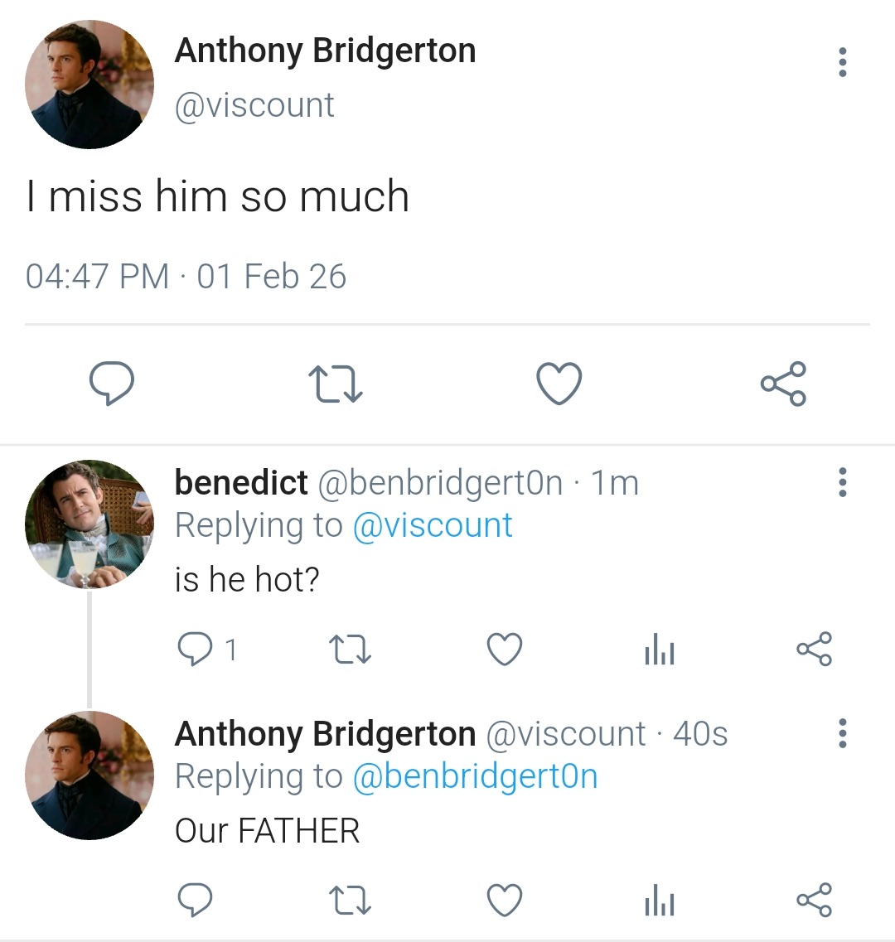The height and width of the screenshot is (942, 895).
Task: Share the "Our FATHER" reply
Action: tap(814, 901)
